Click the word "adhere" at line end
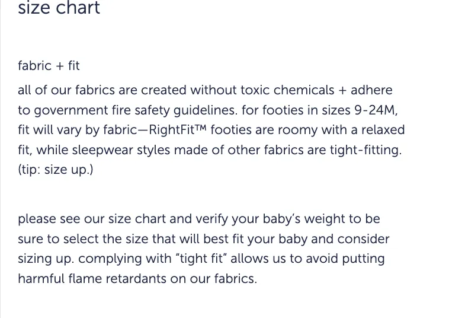449x318 pixels. [371, 90]
